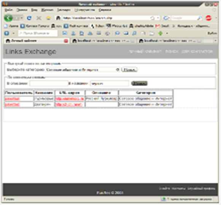Open first bookmark with page icon
The height and width of the screenshot is (205, 221).
(11, 26)
